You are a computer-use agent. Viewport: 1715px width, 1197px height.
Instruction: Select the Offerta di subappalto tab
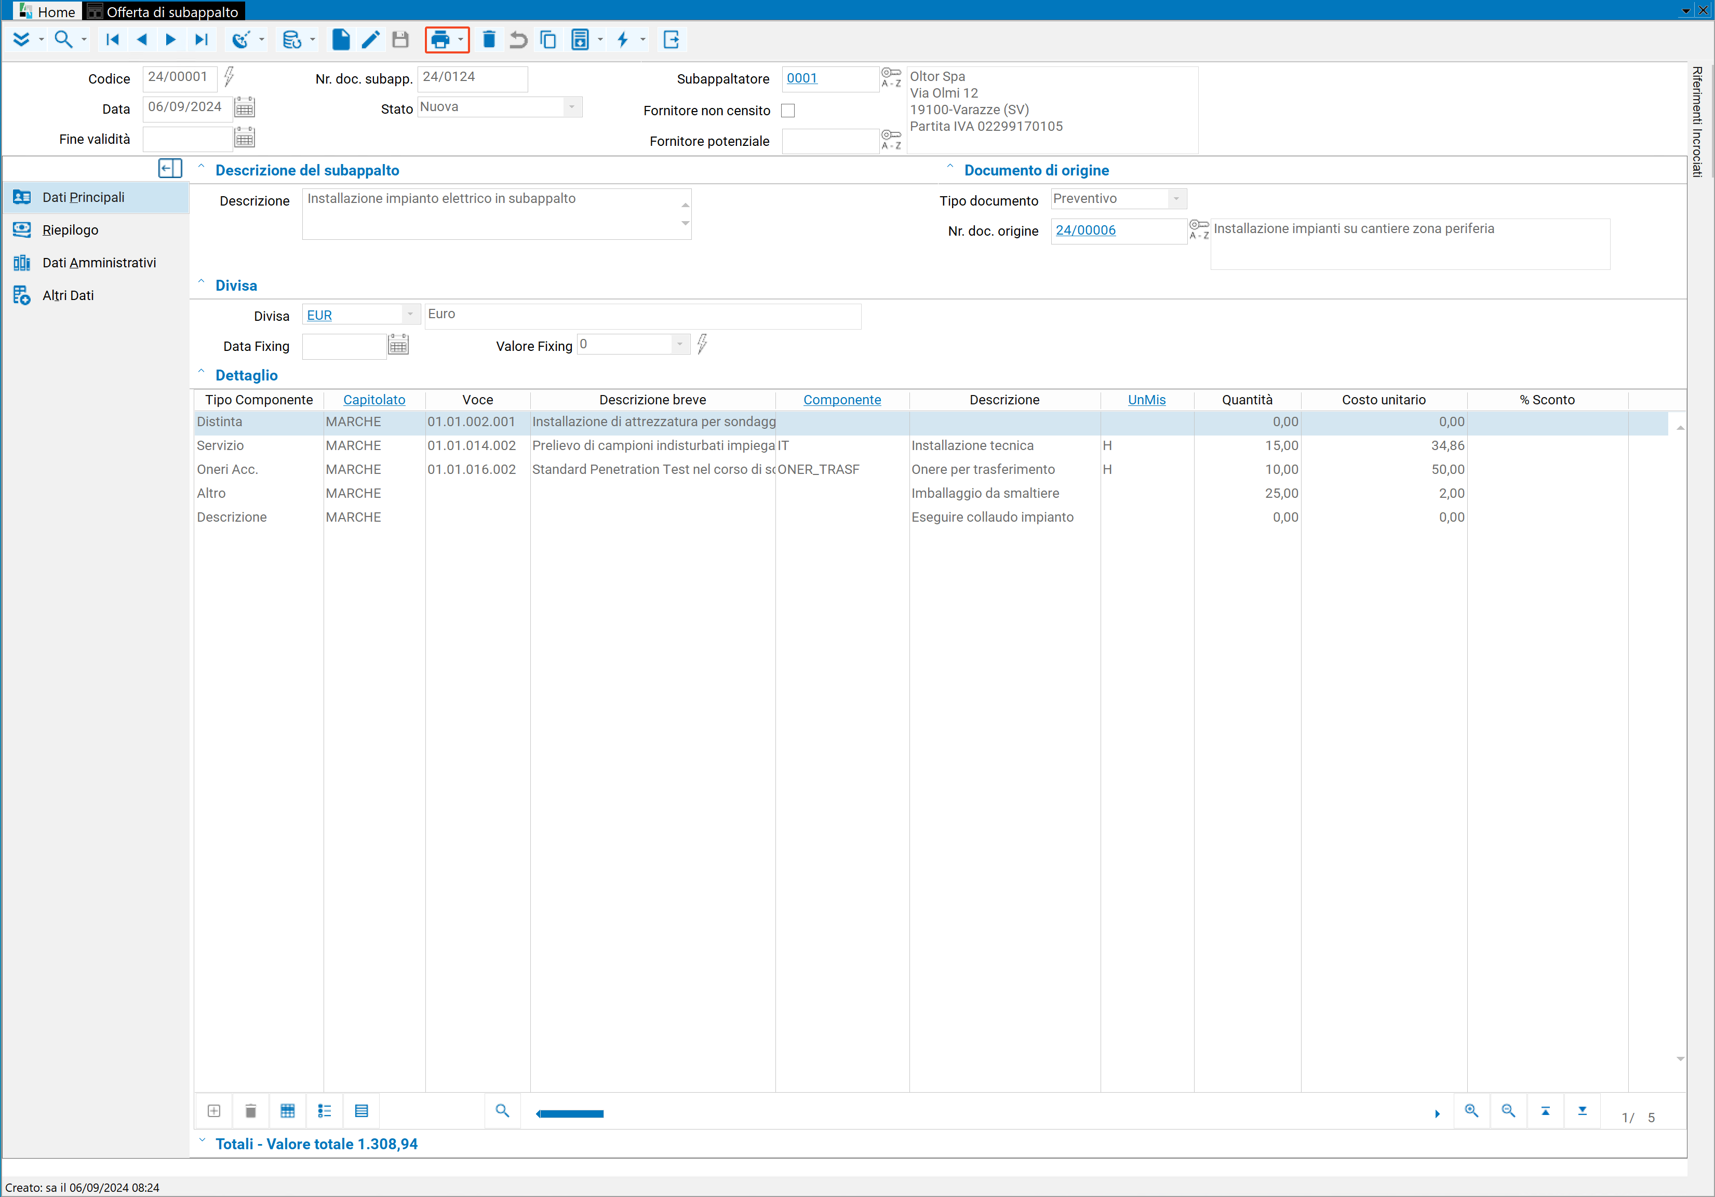pos(165,11)
